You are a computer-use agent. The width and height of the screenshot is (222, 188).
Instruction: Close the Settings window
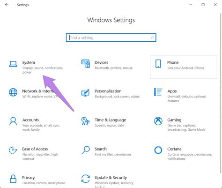point(215,5)
